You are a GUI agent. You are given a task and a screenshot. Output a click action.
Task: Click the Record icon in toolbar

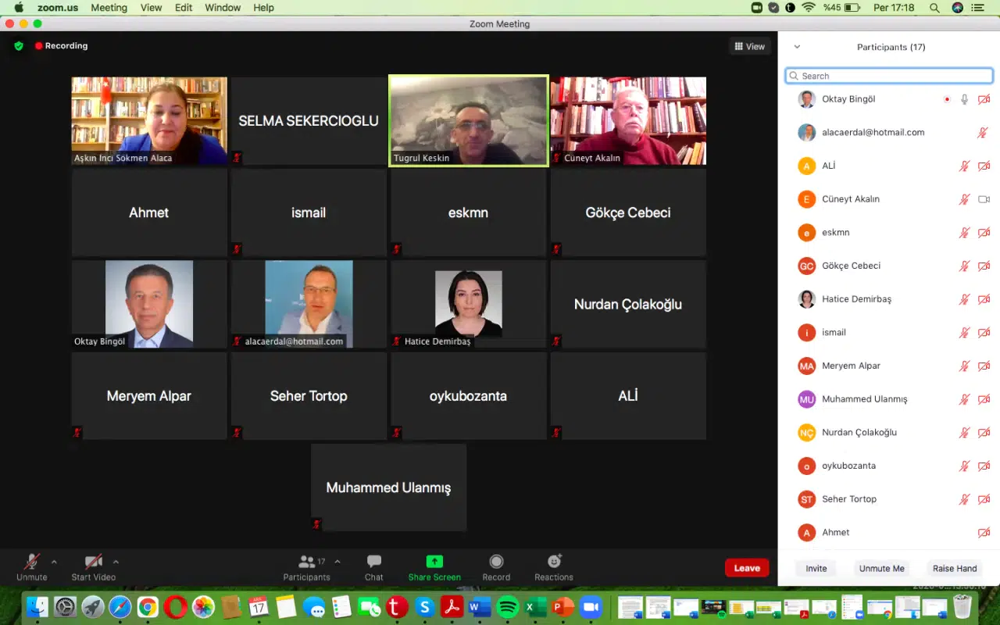click(496, 562)
